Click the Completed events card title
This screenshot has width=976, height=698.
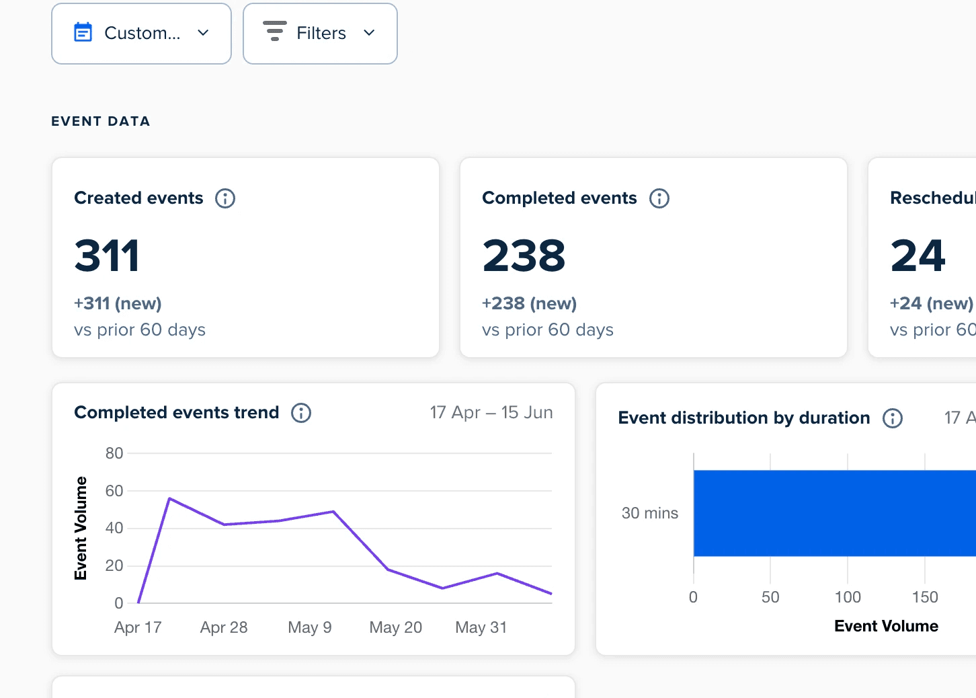click(559, 198)
